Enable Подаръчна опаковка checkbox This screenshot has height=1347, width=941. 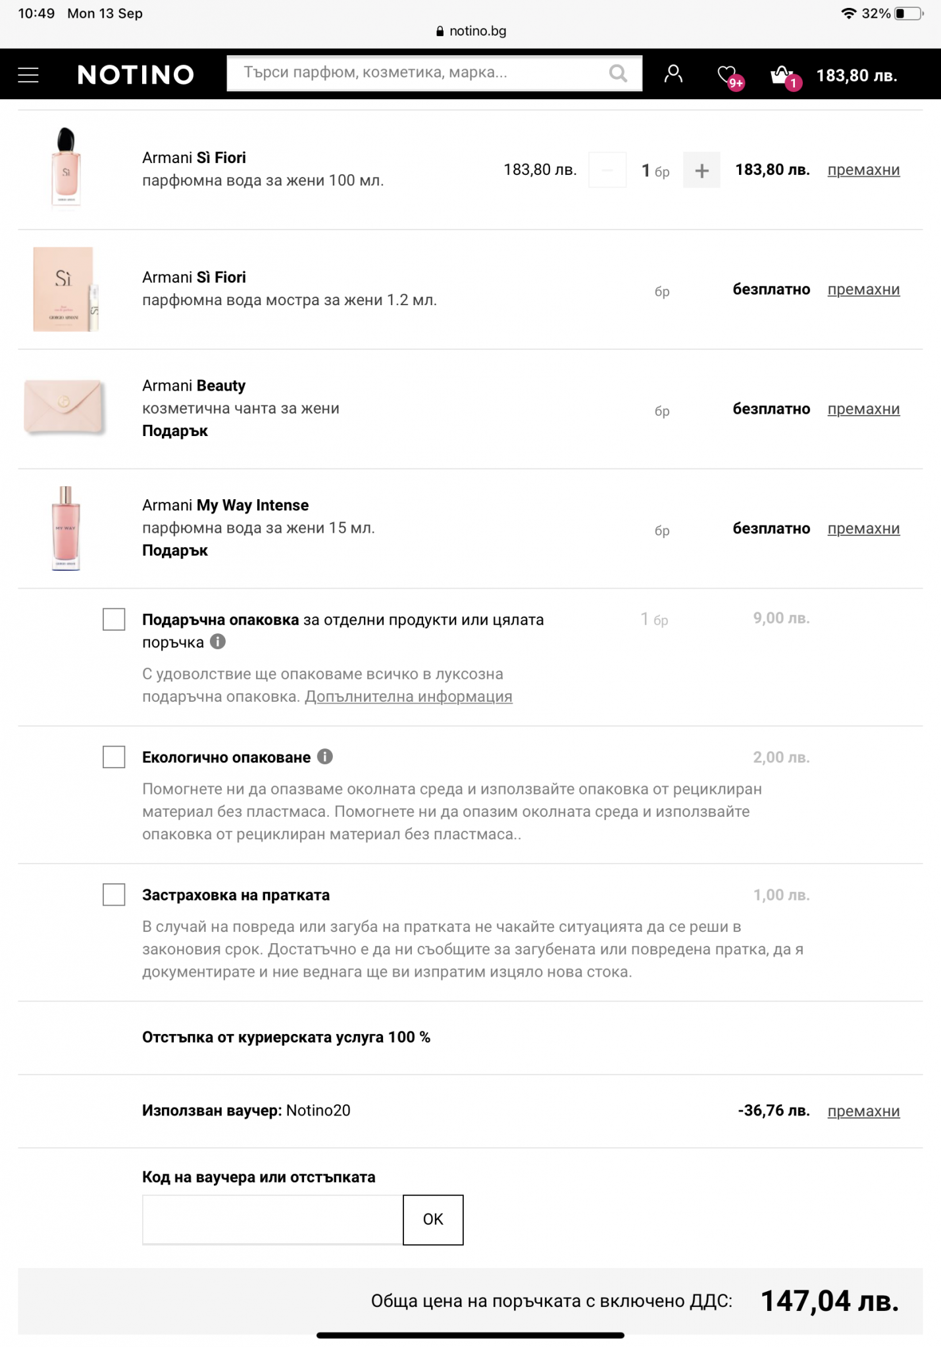(x=114, y=620)
